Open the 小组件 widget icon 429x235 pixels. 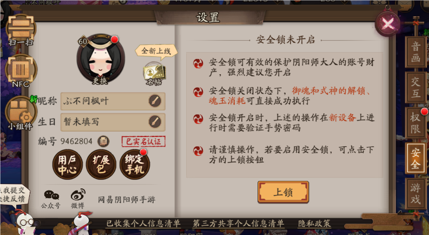click(20, 113)
